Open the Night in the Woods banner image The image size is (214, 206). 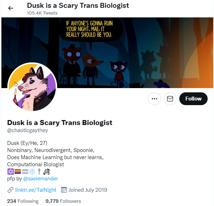click(x=107, y=53)
